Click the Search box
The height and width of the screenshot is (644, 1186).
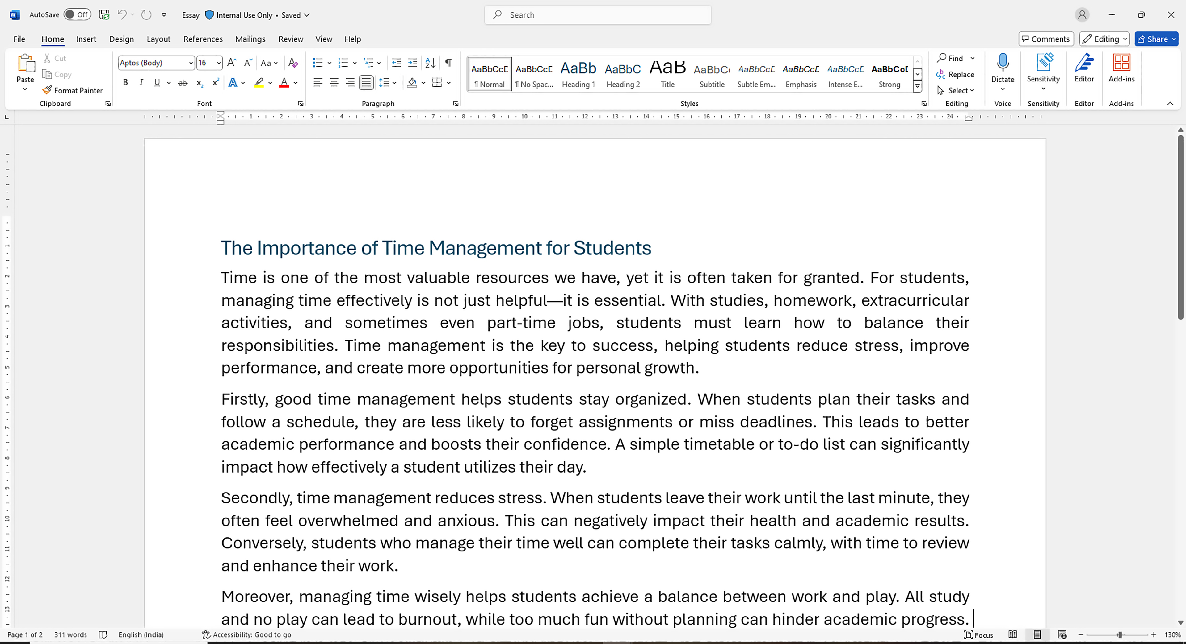(598, 15)
